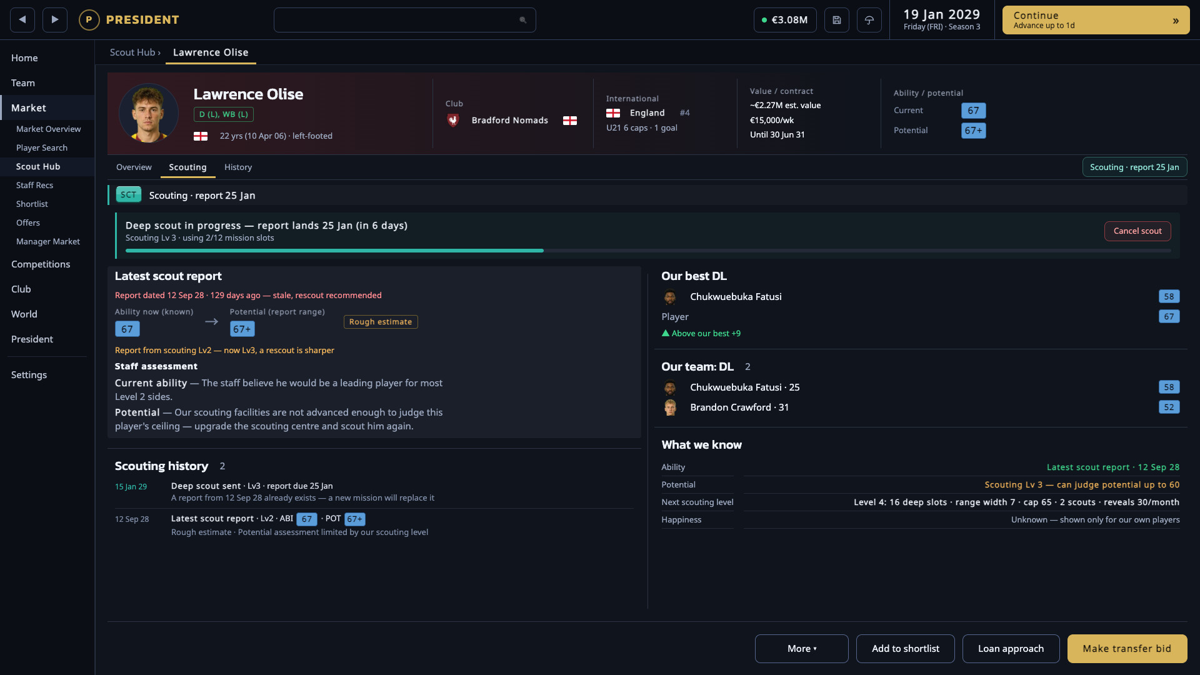Open the History tab
The height and width of the screenshot is (675, 1200).
(238, 167)
